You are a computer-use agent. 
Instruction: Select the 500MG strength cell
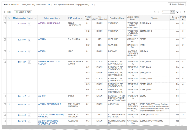tap(155, 98)
